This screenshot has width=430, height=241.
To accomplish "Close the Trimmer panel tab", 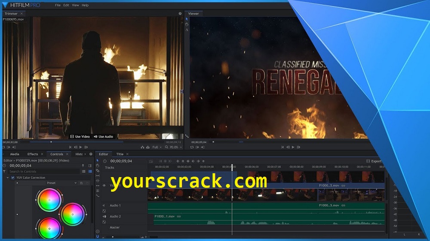I will pyautogui.click(x=21, y=13).
